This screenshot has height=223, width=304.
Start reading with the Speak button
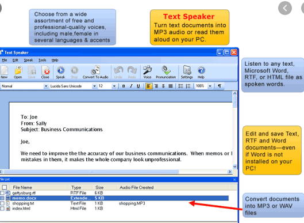coord(60,72)
